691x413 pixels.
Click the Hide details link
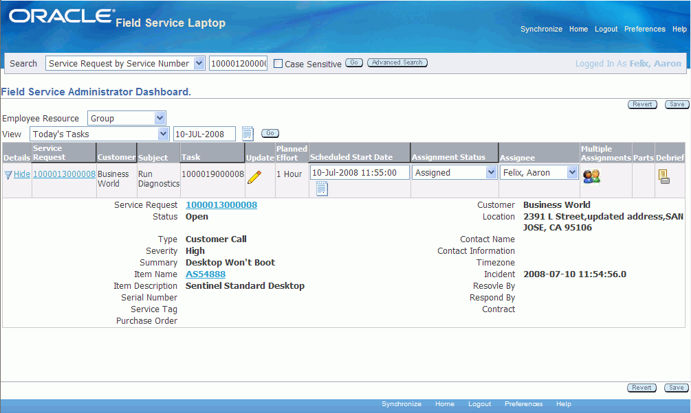(x=21, y=174)
